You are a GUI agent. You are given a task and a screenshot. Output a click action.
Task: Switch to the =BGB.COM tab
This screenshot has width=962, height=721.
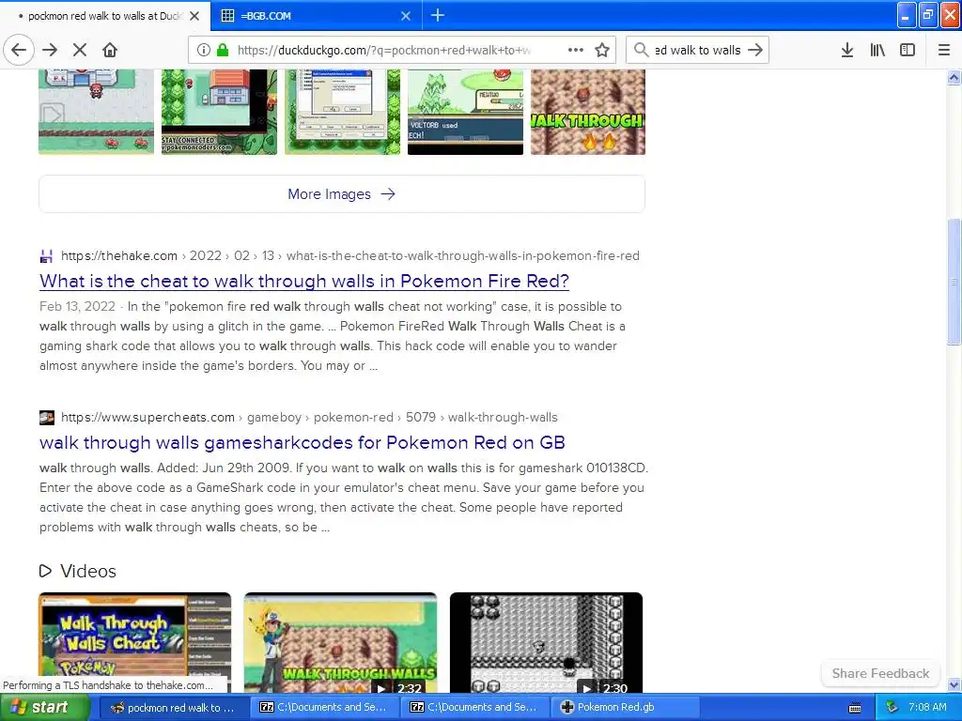(x=316, y=16)
